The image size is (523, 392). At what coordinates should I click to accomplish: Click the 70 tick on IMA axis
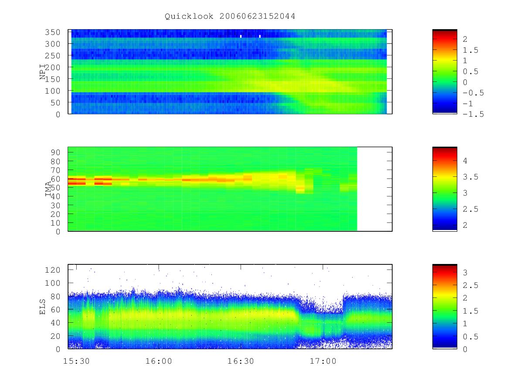56,170
